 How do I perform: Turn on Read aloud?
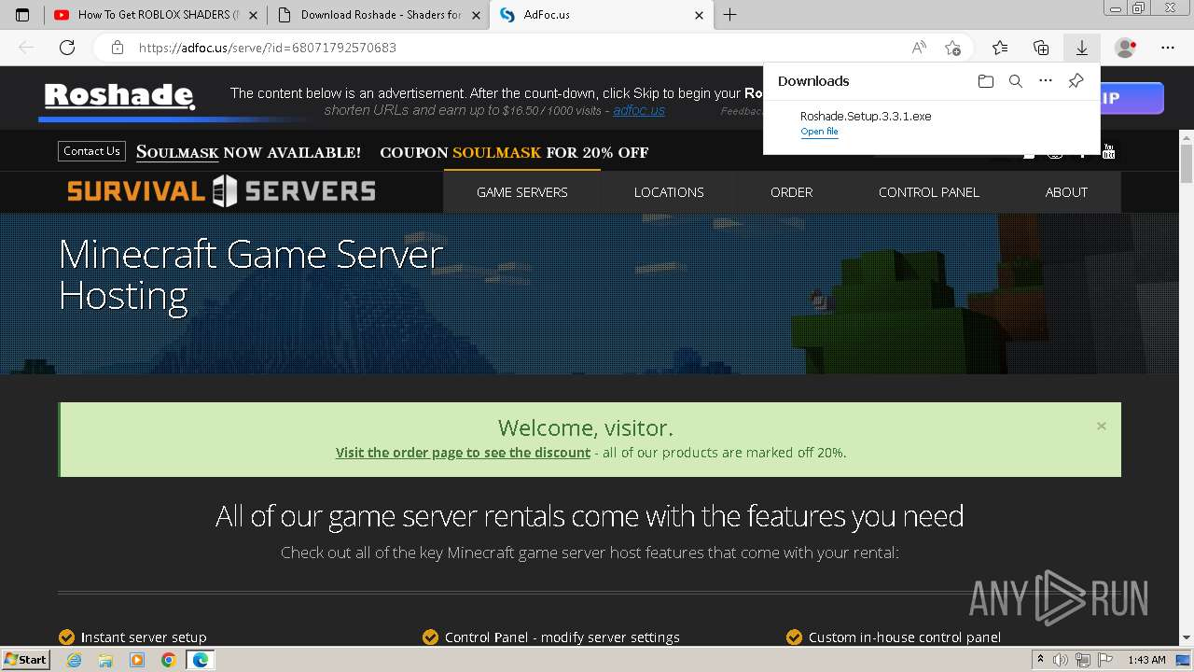click(919, 48)
